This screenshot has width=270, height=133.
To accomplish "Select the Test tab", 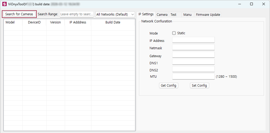I will pos(174,15).
